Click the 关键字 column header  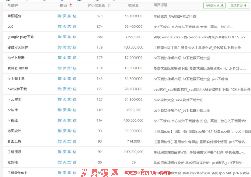point(13,5)
